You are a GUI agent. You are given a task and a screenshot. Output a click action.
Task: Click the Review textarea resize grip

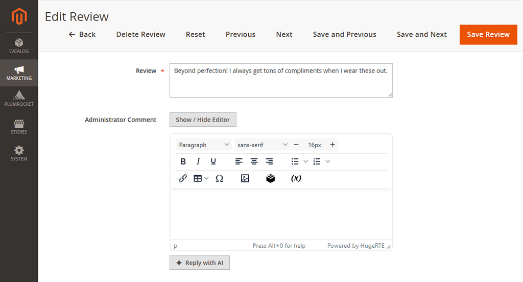click(x=390, y=95)
